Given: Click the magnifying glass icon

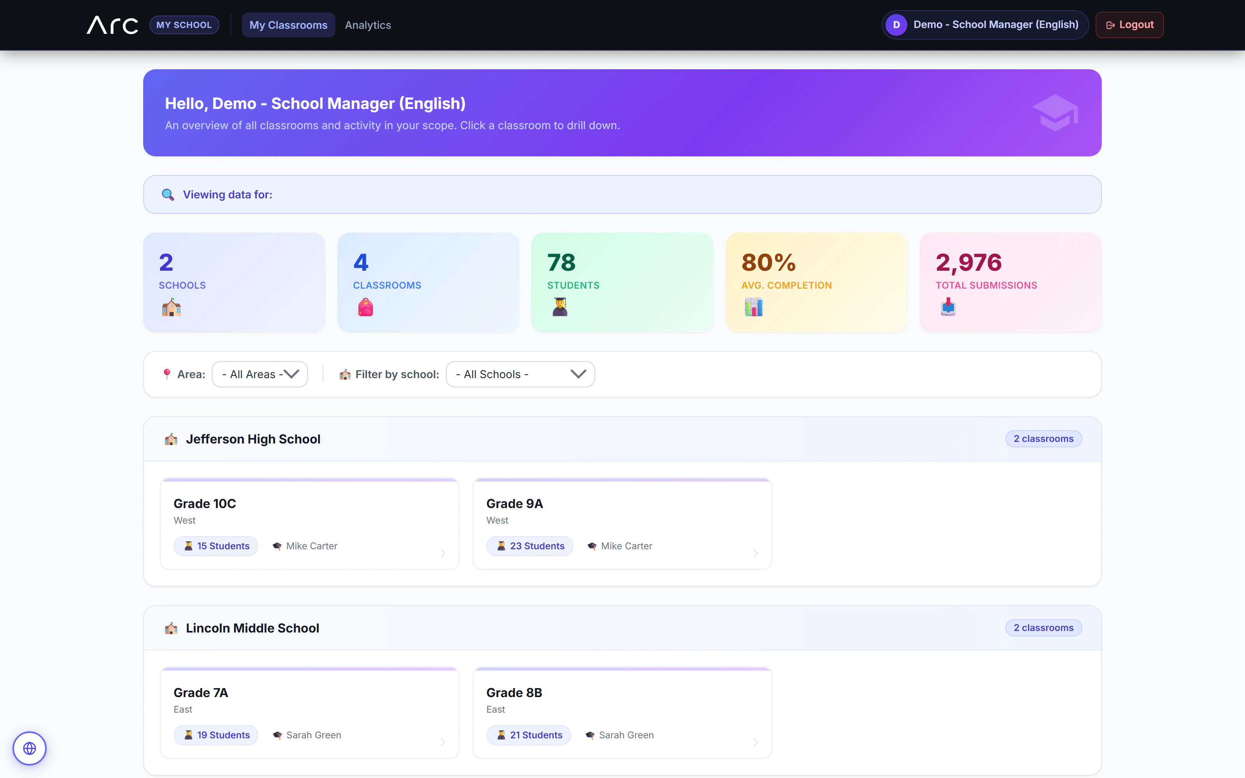Looking at the screenshot, I should pos(168,194).
